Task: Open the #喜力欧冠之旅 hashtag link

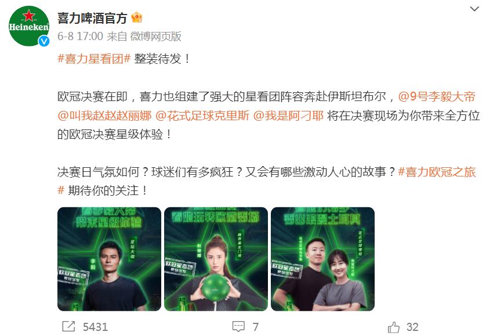Action: (437, 171)
